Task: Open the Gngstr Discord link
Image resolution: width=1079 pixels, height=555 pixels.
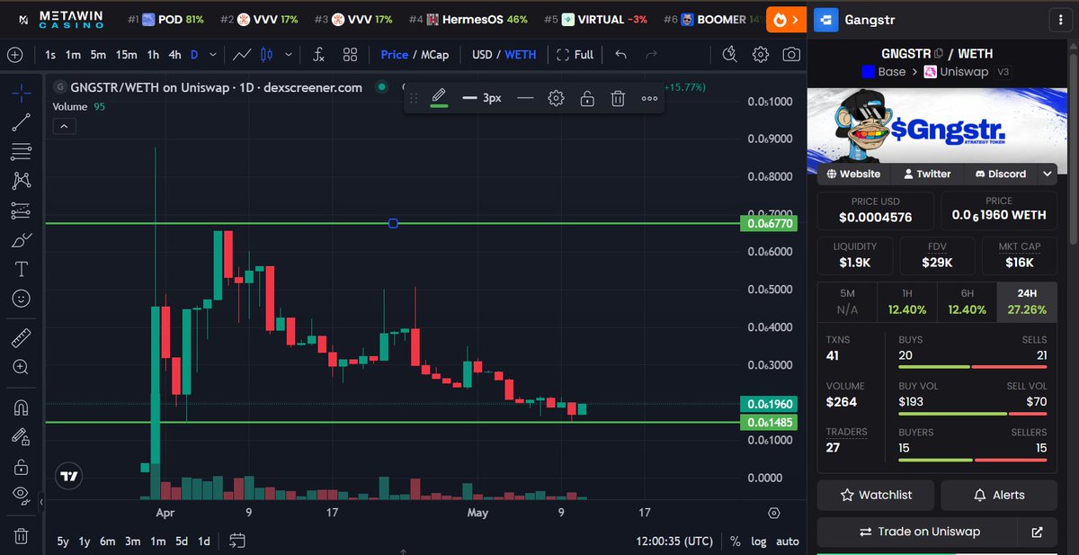Action: [x=1000, y=174]
